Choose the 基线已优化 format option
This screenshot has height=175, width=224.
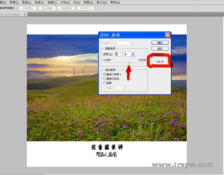click(105, 78)
